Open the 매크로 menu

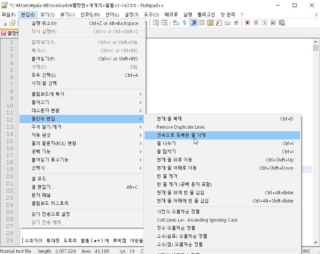click(171, 15)
